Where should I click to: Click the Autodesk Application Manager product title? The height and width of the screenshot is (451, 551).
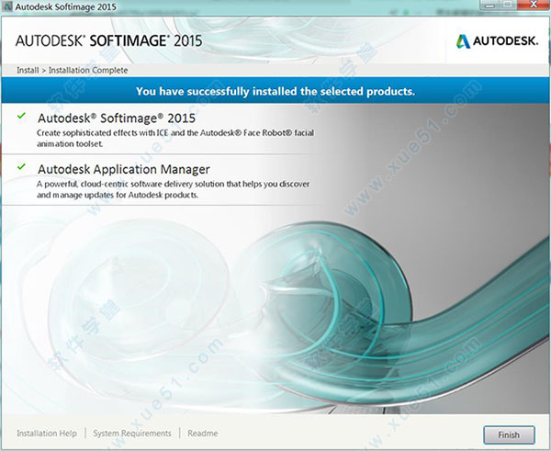coord(124,169)
